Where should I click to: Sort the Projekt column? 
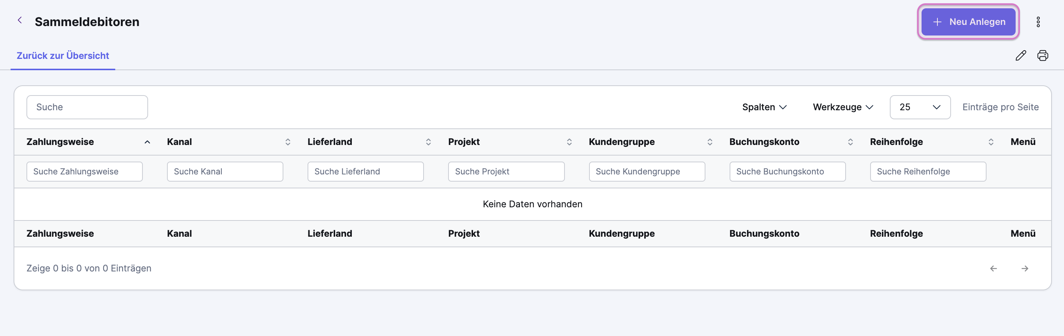coord(569,142)
